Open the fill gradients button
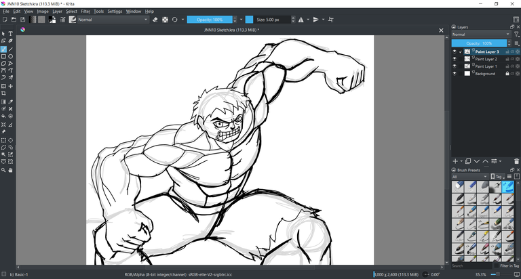The height and width of the screenshot is (279, 521). 33,20
